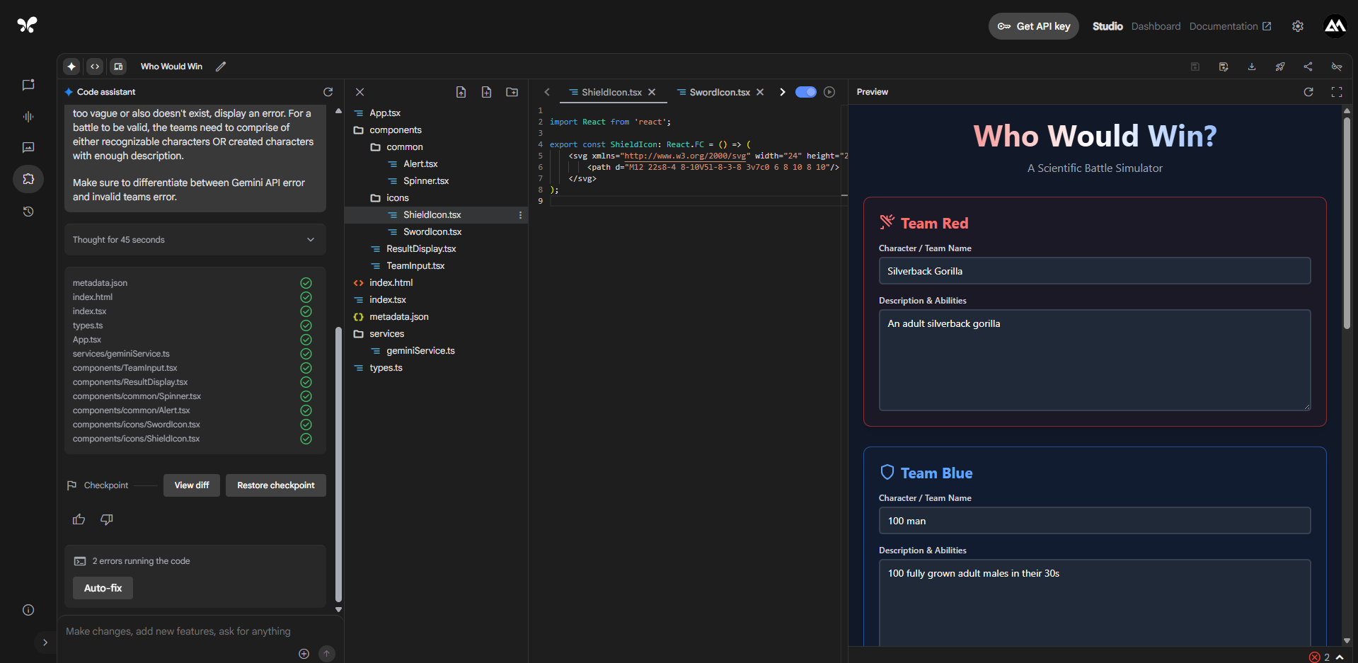Open the Generate media sidebar icon
Image resolution: width=1358 pixels, height=663 pixels.
click(28, 147)
